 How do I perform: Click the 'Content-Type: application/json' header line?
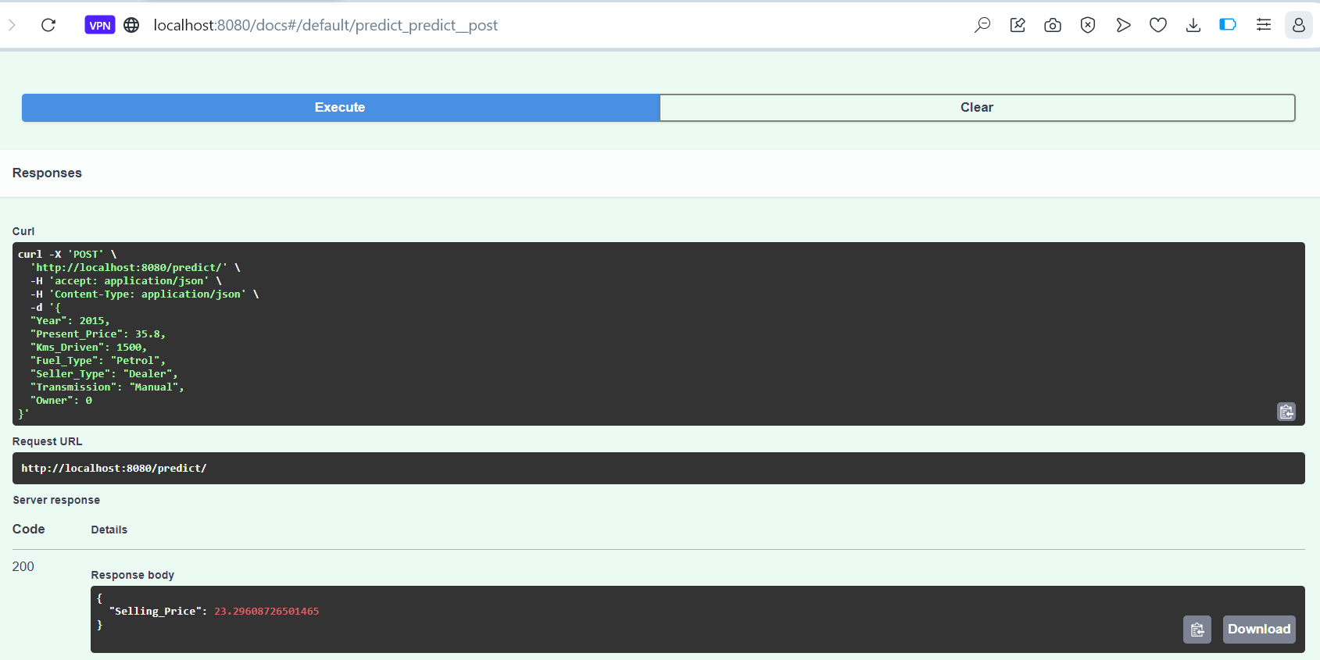pyautogui.click(x=145, y=294)
